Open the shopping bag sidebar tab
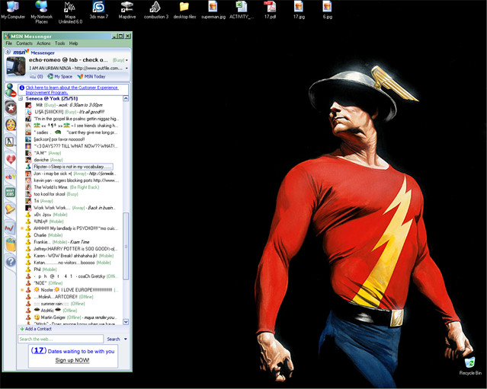 pyautogui.click(x=11, y=245)
